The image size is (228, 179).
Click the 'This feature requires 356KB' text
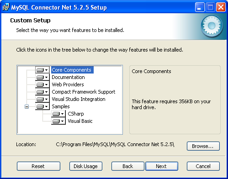(171, 104)
